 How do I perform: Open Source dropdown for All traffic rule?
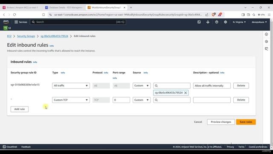click(142, 86)
